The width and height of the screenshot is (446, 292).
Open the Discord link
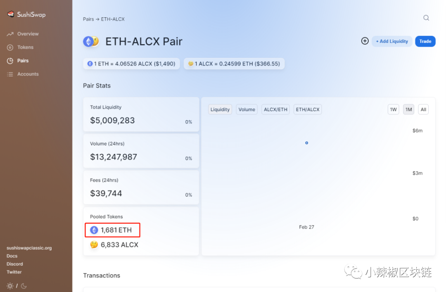tap(15, 264)
